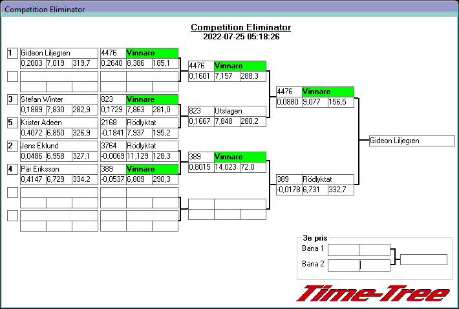Image resolution: width=459 pixels, height=309 pixels.
Task: Click the 0,4147 cell under Pär Eriksson
Action: [x=33, y=179]
